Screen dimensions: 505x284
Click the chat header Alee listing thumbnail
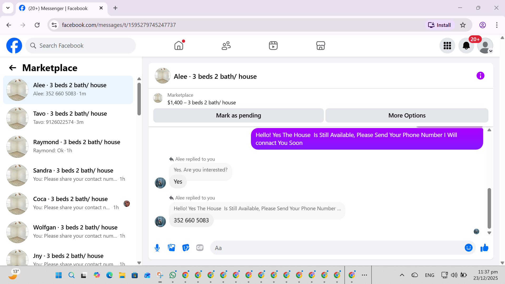point(162,76)
